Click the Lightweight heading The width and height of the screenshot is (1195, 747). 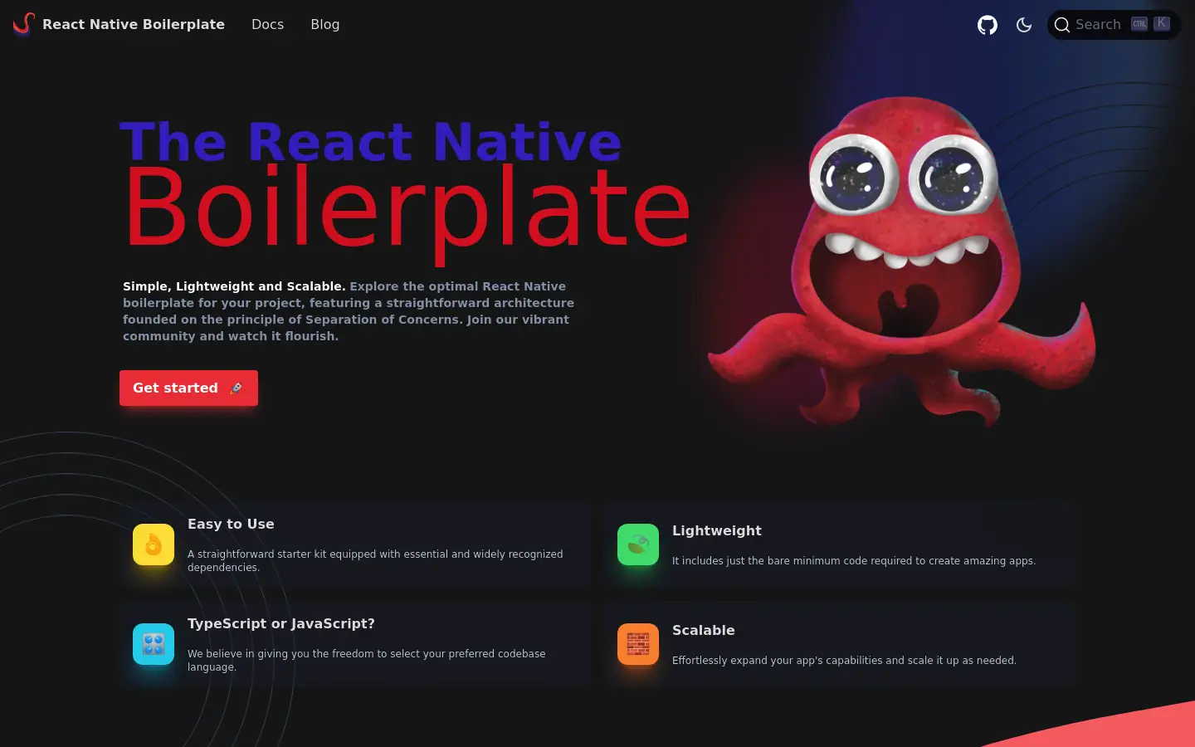[x=716, y=530]
